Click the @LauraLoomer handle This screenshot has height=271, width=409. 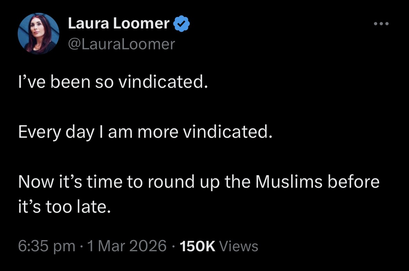(x=121, y=44)
